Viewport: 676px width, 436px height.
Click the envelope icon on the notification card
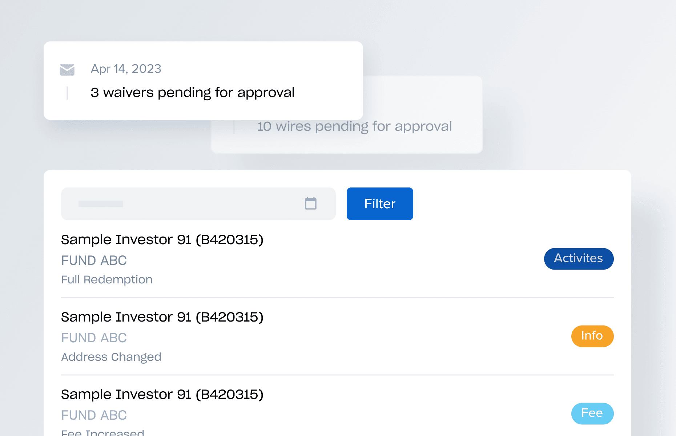tap(67, 69)
